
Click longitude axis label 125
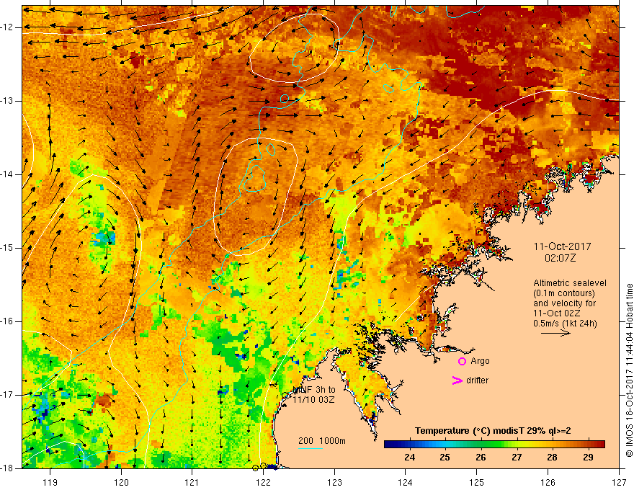[x=477, y=482]
